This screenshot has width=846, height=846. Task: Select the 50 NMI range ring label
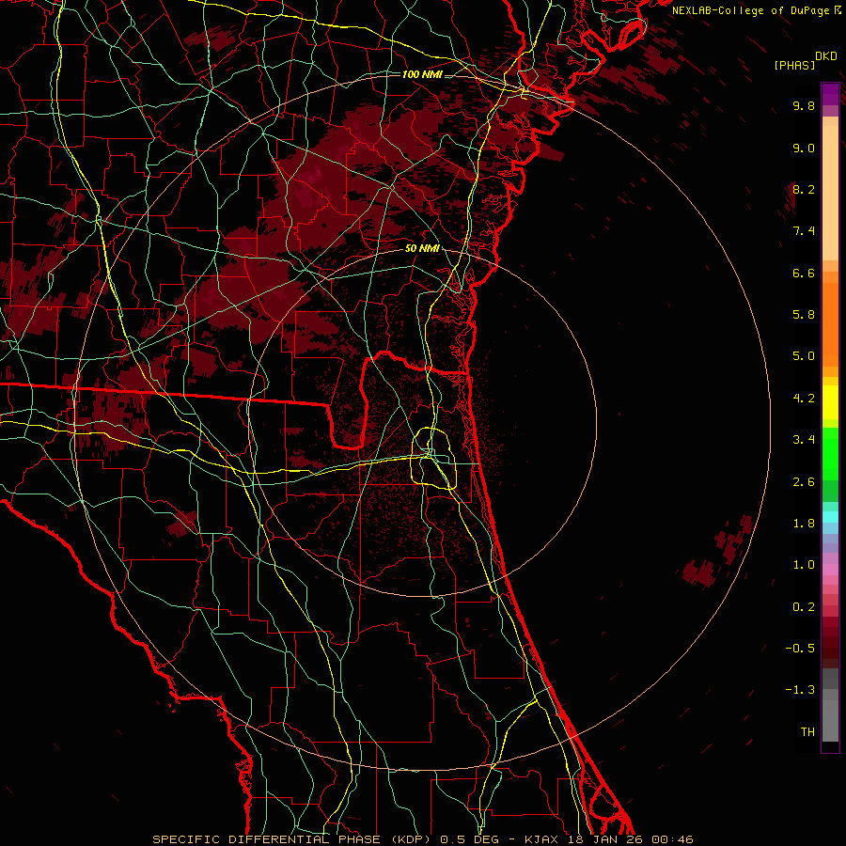point(422,248)
